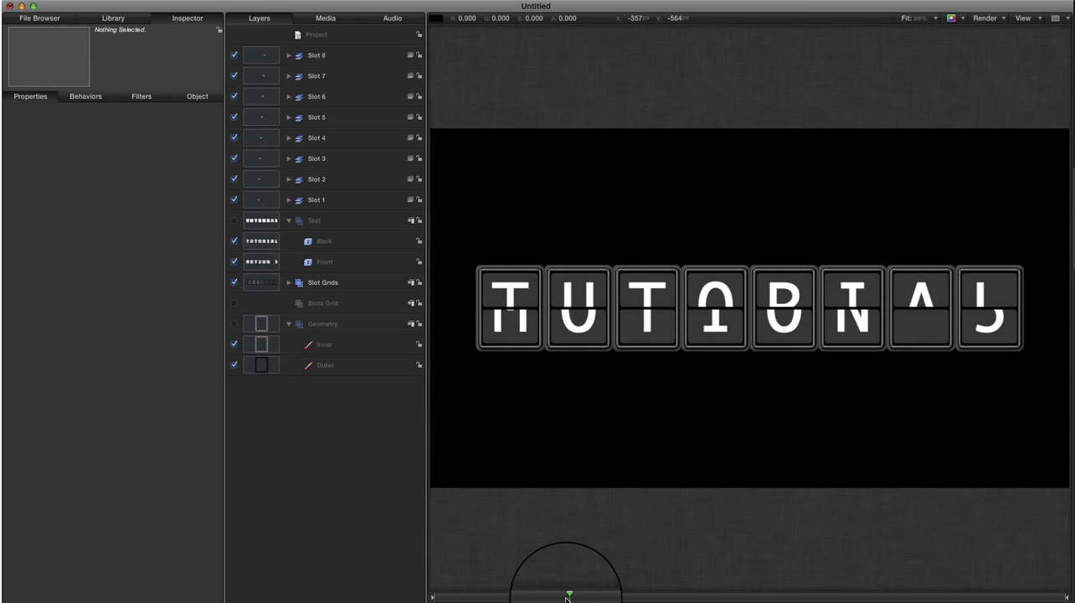Viewport: 1075px width, 603px height.
Task: Open the Fit zoom level dropdown
Action: [919, 18]
